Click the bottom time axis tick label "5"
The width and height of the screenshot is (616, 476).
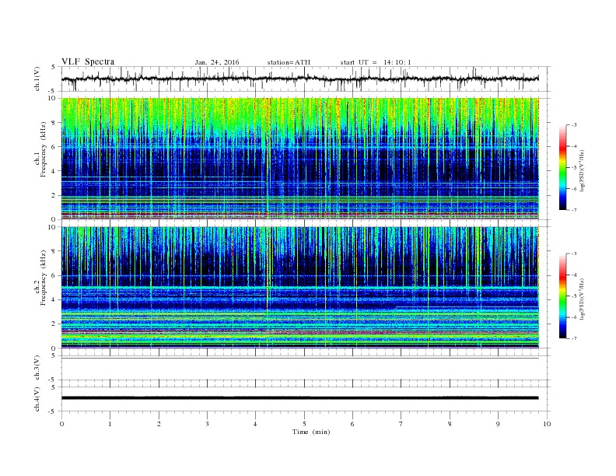304,424
